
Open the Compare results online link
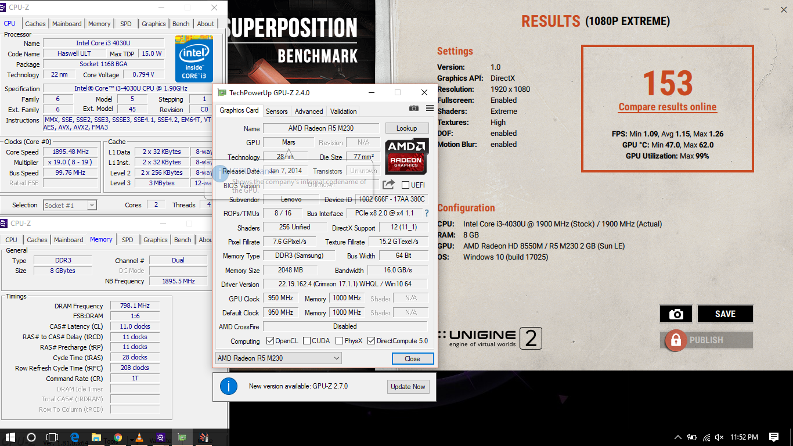click(668, 107)
